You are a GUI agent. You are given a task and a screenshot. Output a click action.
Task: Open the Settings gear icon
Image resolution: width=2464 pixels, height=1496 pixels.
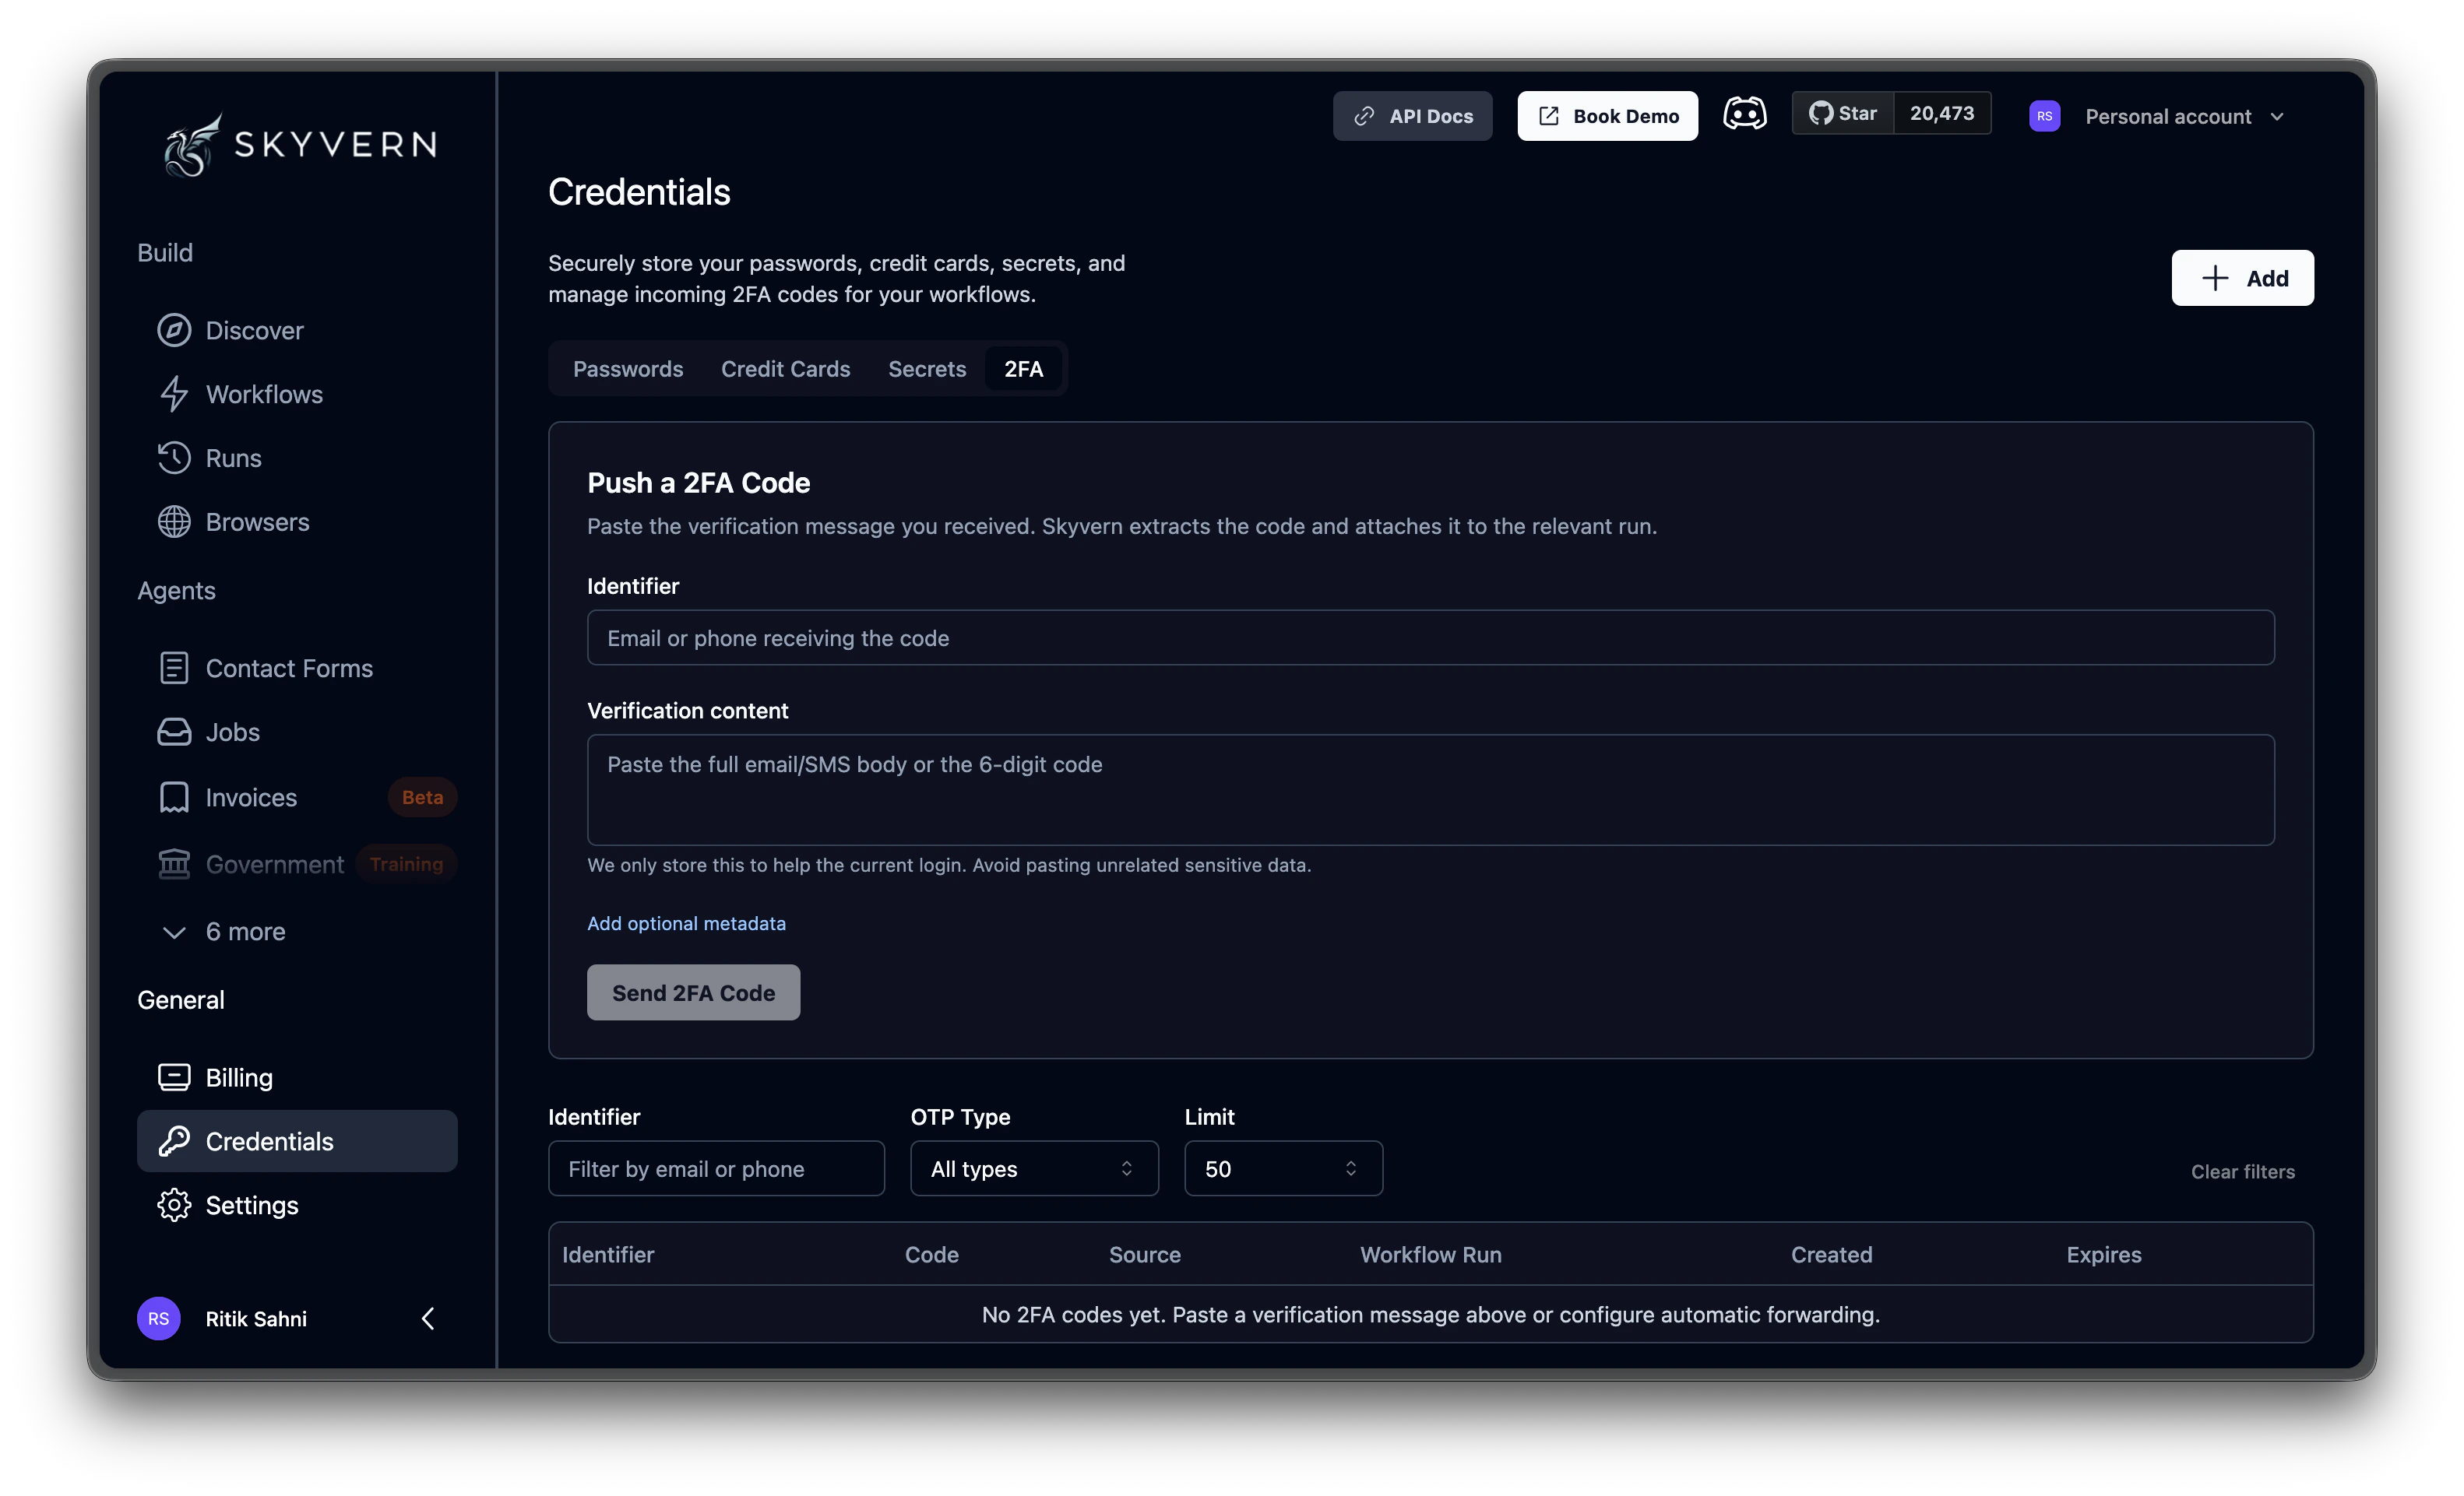click(175, 1204)
